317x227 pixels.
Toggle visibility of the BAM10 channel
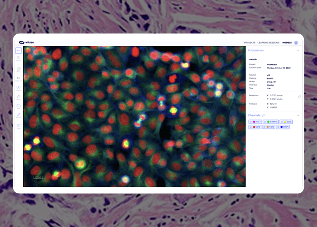tap(265, 122)
